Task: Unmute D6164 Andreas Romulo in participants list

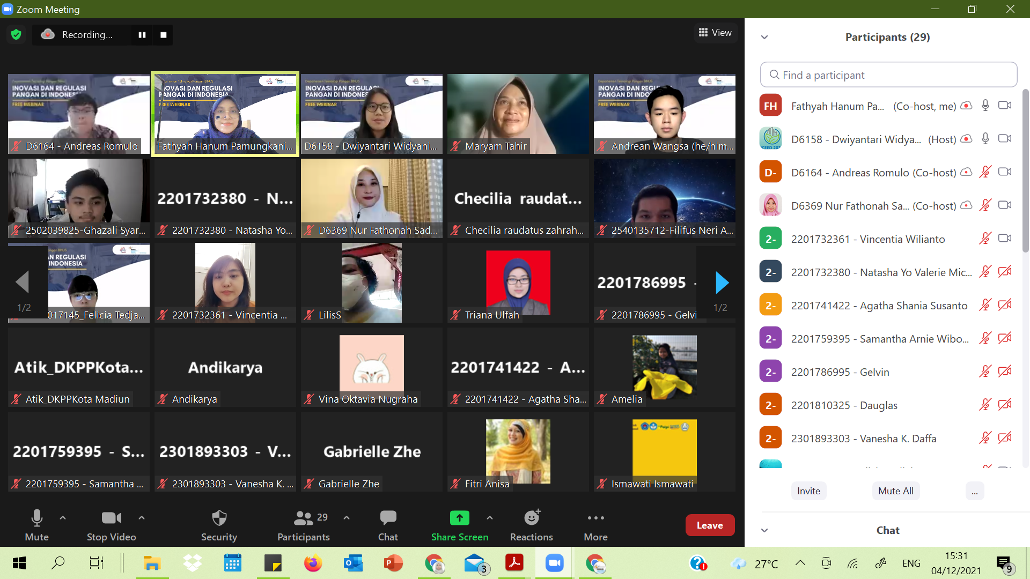Action: click(x=985, y=172)
